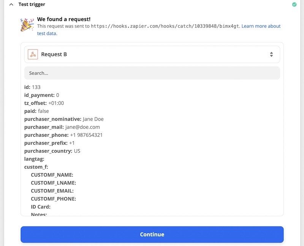Select the id_payment: 0 row
This screenshot has width=304, height=246.
point(42,95)
